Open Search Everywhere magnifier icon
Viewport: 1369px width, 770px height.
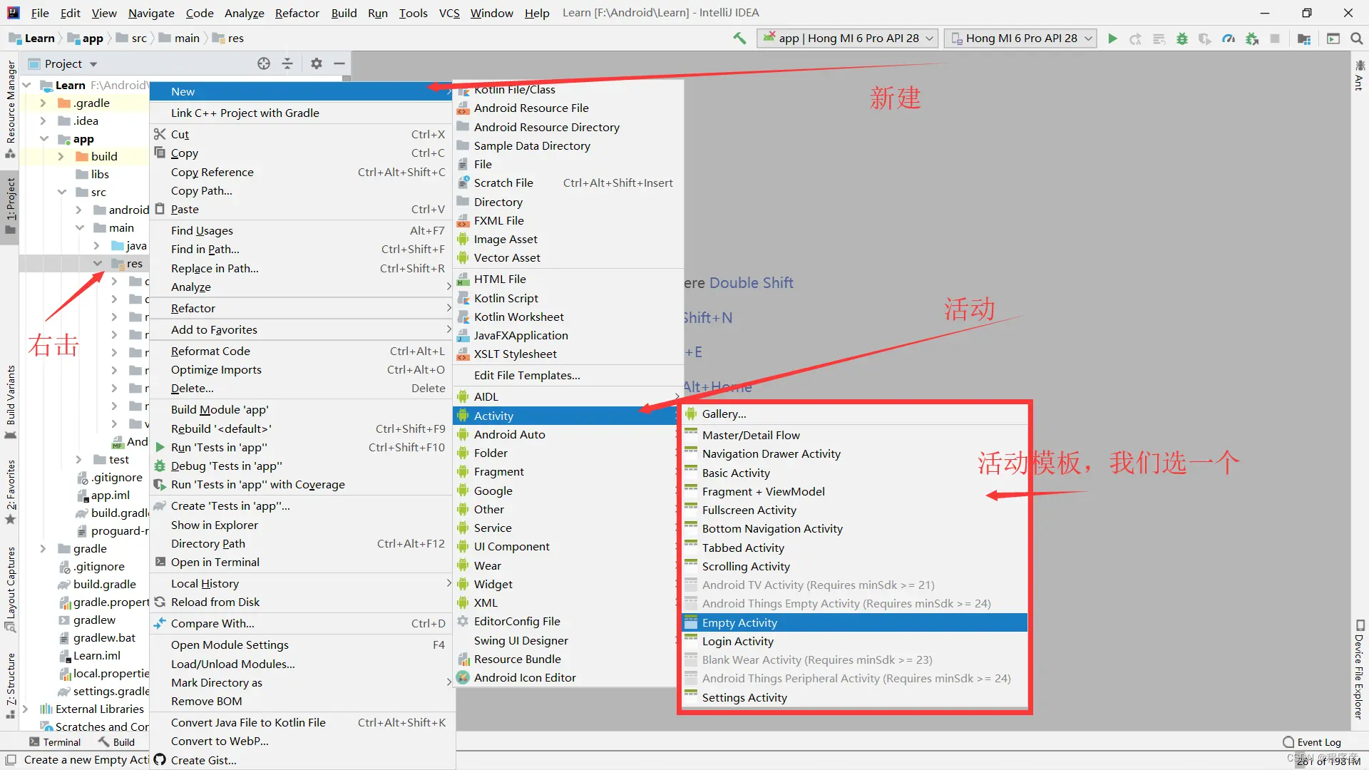pos(1356,38)
